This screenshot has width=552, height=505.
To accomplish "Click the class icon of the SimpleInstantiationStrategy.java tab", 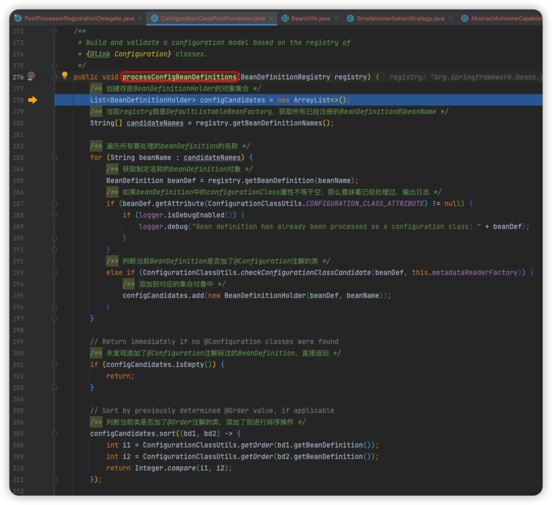I will (350, 18).
